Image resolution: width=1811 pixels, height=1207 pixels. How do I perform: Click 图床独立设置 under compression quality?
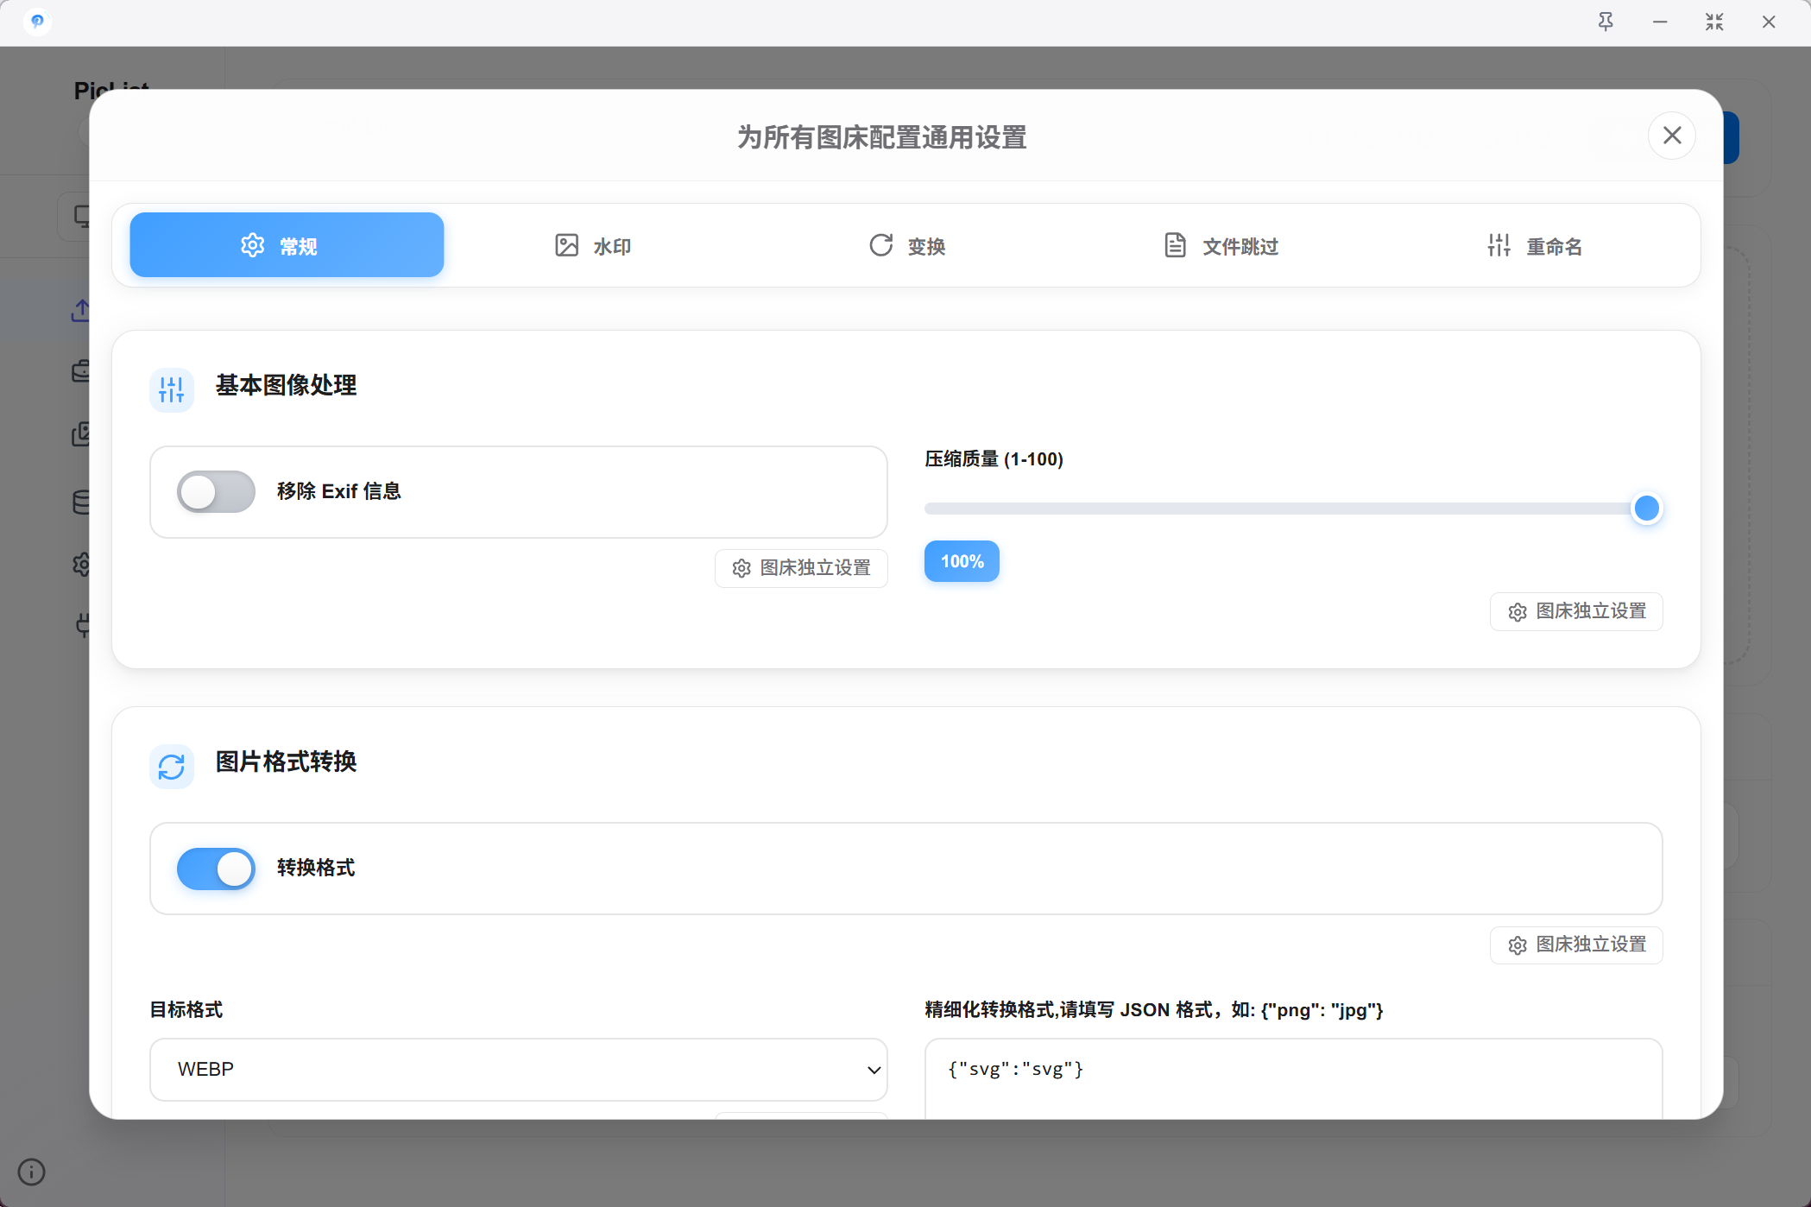tap(1576, 611)
